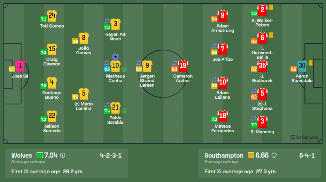Click Craig Dawson's 7.3 rating badge
This screenshot has width=326, height=182.
(x=44, y=53)
